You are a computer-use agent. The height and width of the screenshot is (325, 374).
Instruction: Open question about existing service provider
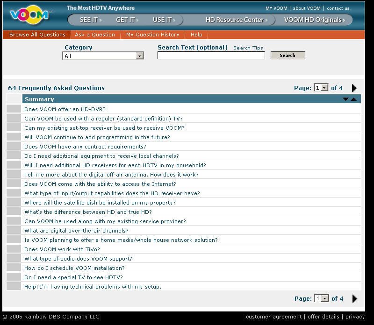pos(105,221)
